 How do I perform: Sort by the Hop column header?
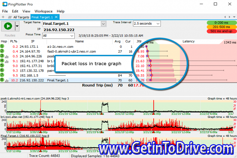(x=4, y=41)
